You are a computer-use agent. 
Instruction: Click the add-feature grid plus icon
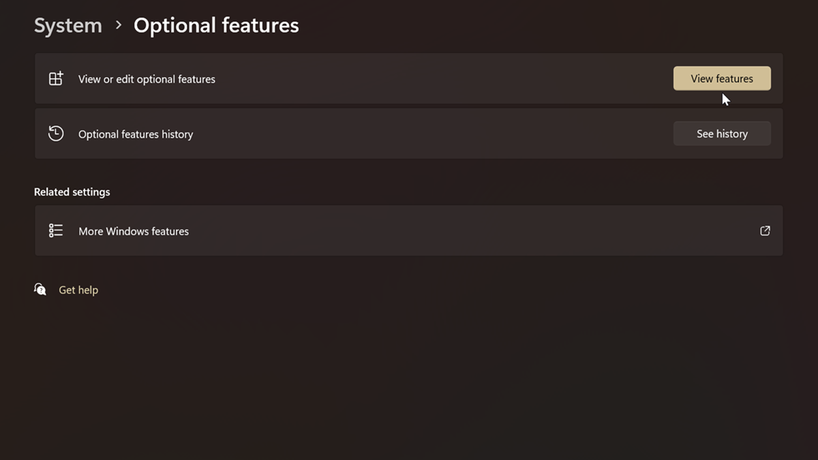click(56, 78)
